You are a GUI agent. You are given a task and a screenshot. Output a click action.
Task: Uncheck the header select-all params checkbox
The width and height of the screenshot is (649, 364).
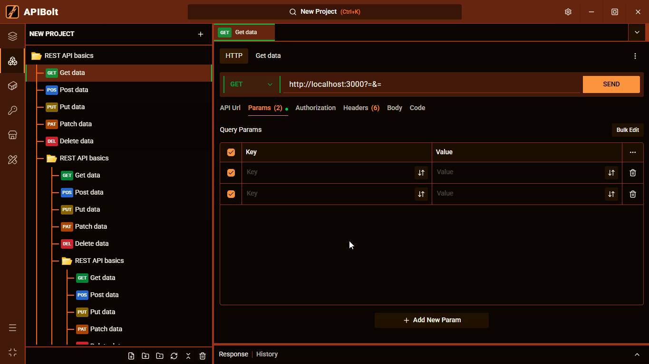(x=231, y=152)
